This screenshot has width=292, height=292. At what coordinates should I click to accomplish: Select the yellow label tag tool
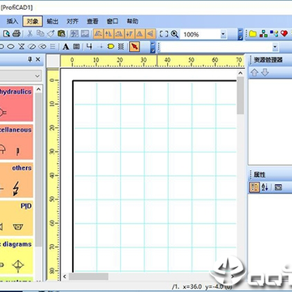tap(111, 47)
